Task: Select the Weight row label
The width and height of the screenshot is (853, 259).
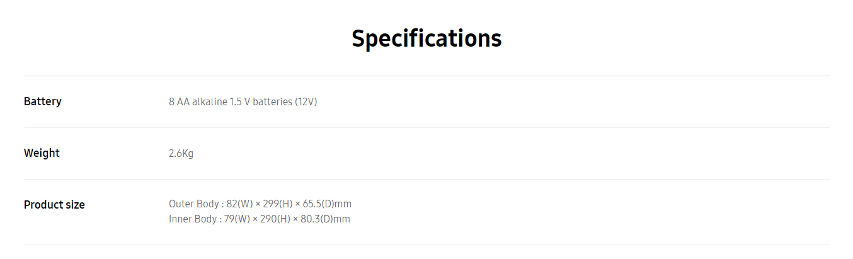Action: (42, 153)
